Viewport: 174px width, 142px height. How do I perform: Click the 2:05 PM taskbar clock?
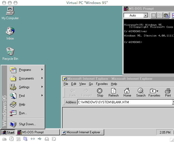[165, 132]
